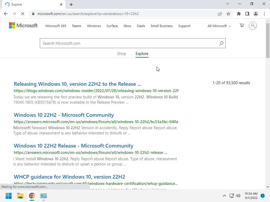Viewport: 270px width, 202px height.
Task: Open Small Business nav item
Action: click(x=162, y=26)
